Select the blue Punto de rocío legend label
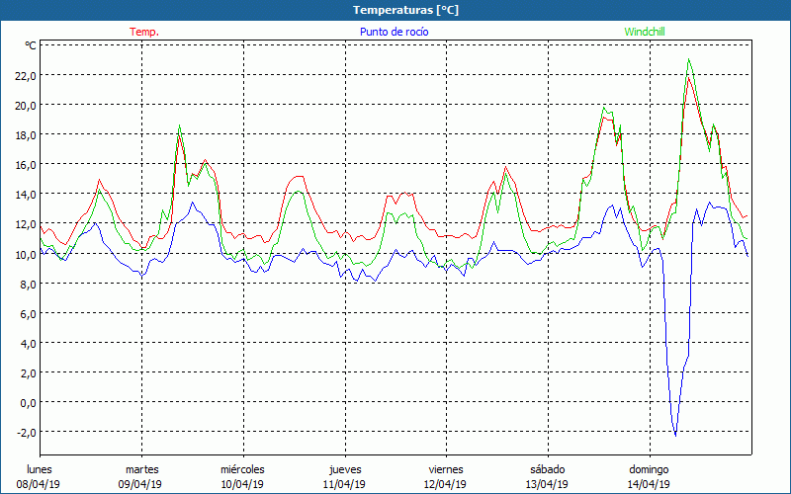Viewport: 791px width, 494px height. [x=394, y=32]
